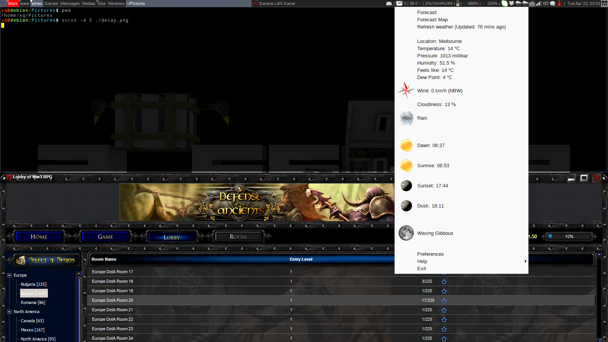Favorite Europe DotA Room 21 star
The height and width of the screenshot is (342, 608).
(x=444, y=310)
